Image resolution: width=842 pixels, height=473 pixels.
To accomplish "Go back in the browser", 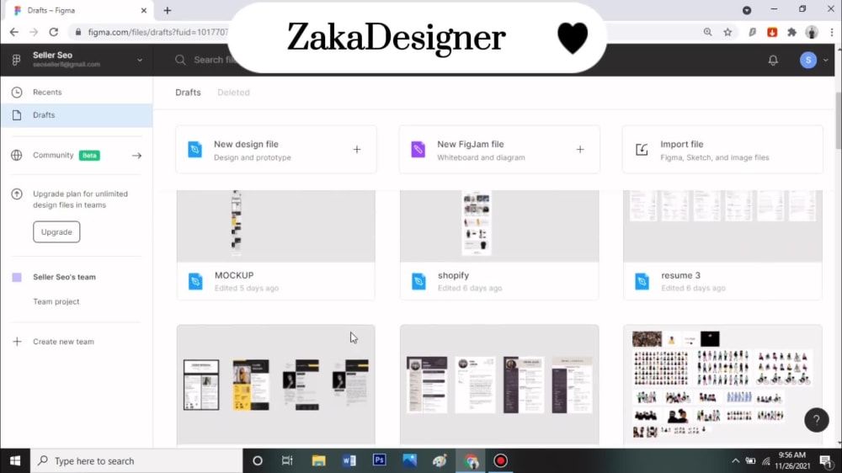I will [x=14, y=32].
